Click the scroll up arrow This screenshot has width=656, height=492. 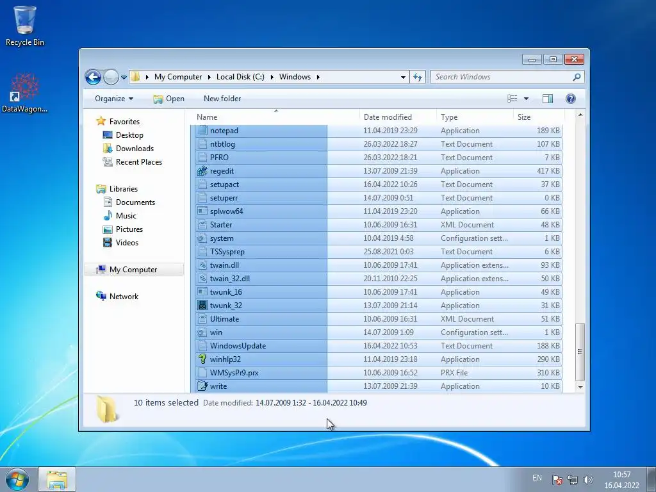580,115
